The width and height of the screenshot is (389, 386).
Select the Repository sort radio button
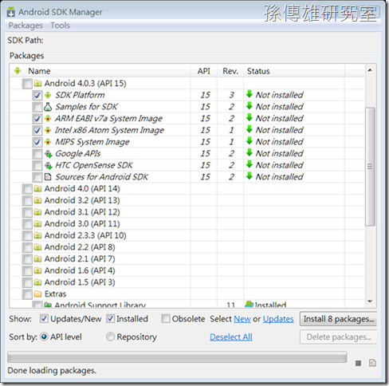pyautogui.click(x=111, y=337)
